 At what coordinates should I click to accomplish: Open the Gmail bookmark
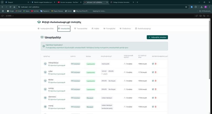(18, 11)
